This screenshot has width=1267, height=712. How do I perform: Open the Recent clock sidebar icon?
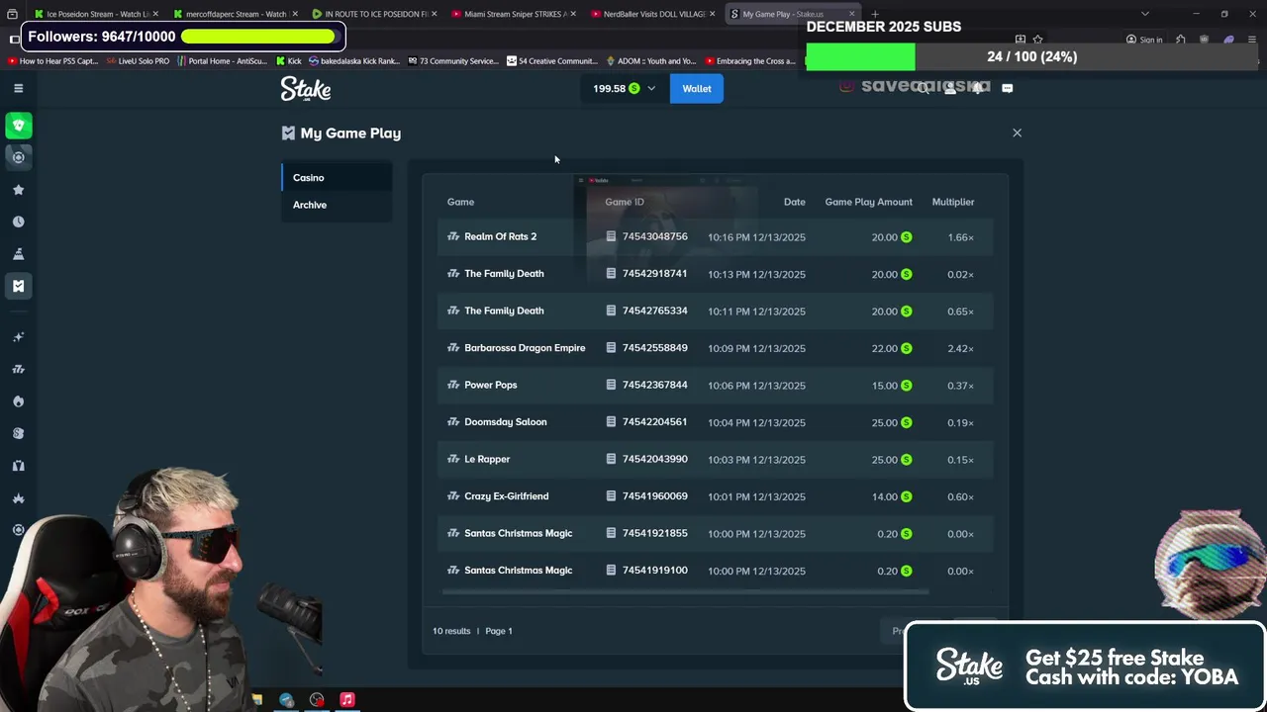coord(18,222)
